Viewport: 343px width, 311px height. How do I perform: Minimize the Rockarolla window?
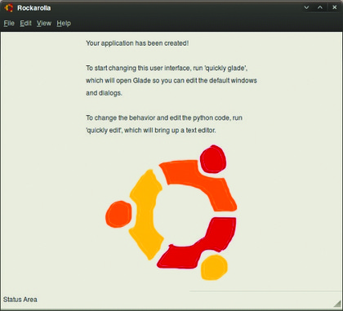(x=306, y=7)
